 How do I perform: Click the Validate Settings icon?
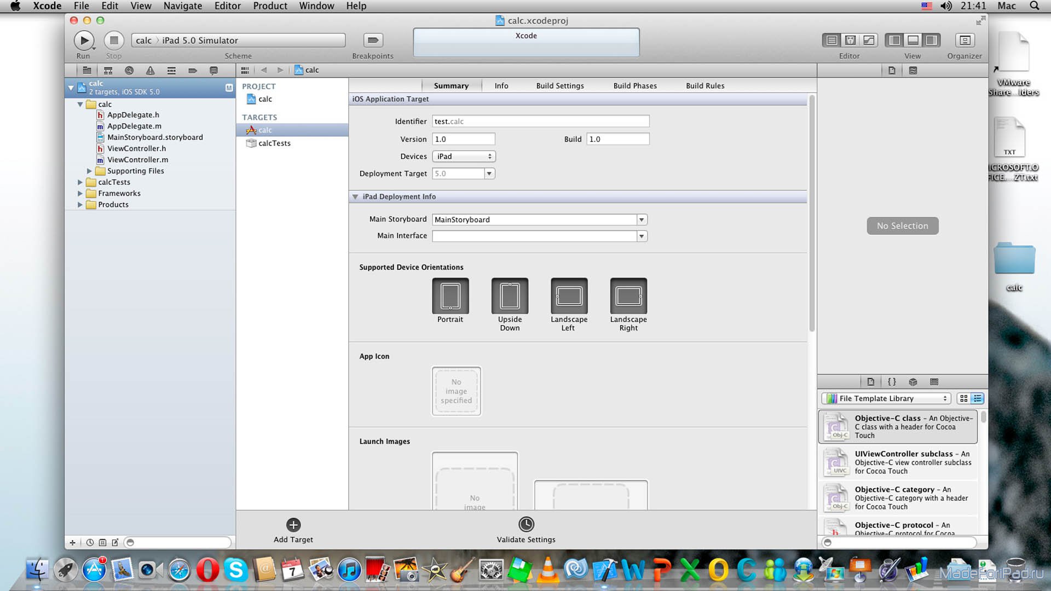pos(525,524)
